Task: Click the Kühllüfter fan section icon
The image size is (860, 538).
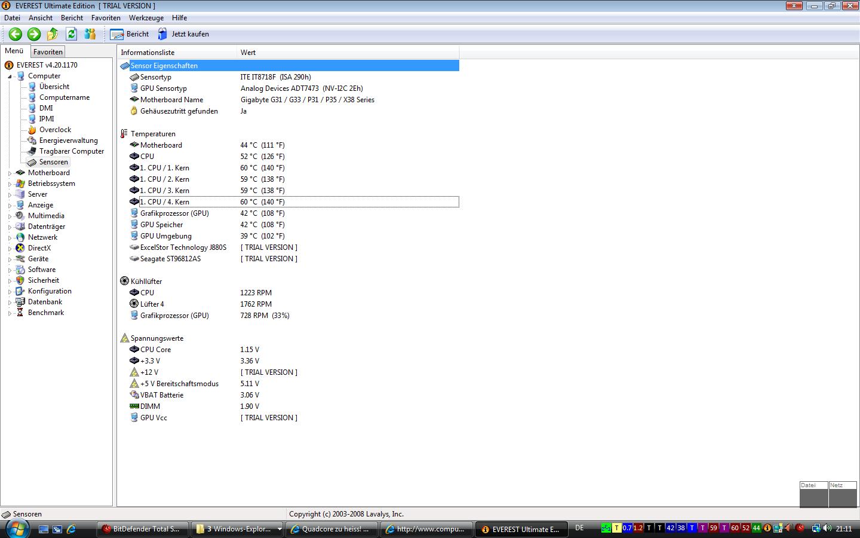Action: [124, 282]
